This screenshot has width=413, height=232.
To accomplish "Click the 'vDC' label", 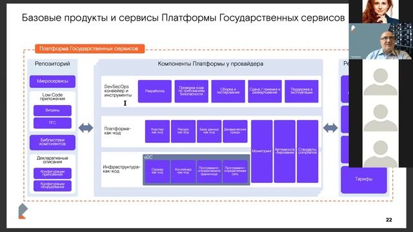I will (x=148, y=157).
